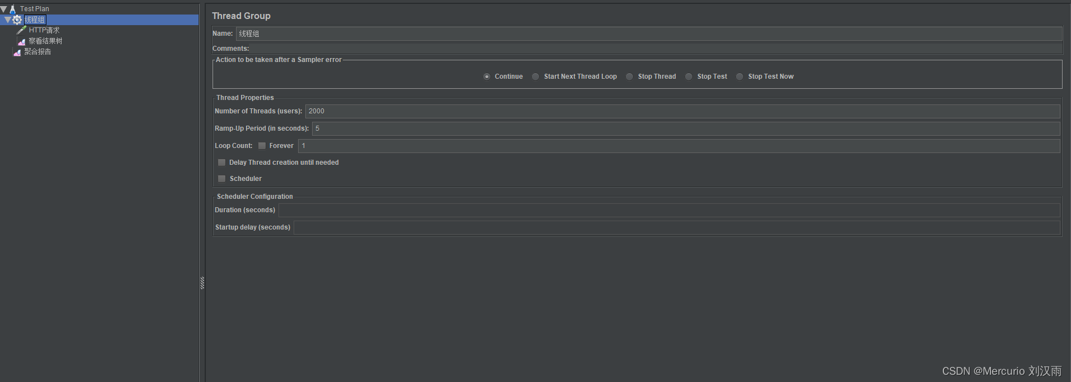
Task: Click the Number of Threads field
Action: (682, 111)
